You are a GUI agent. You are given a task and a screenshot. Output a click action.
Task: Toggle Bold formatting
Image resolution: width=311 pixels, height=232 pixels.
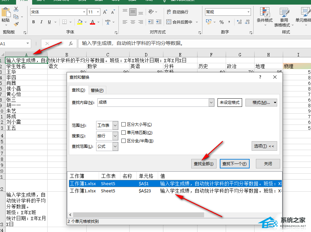pyautogui.click(x=33, y=22)
